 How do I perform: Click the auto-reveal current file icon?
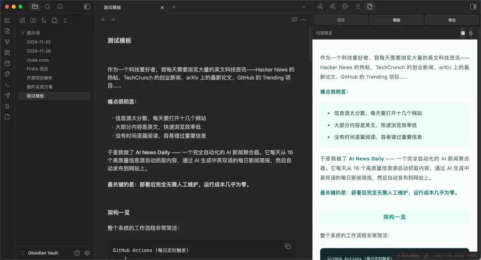pyautogui.click(x=54, y=20)
